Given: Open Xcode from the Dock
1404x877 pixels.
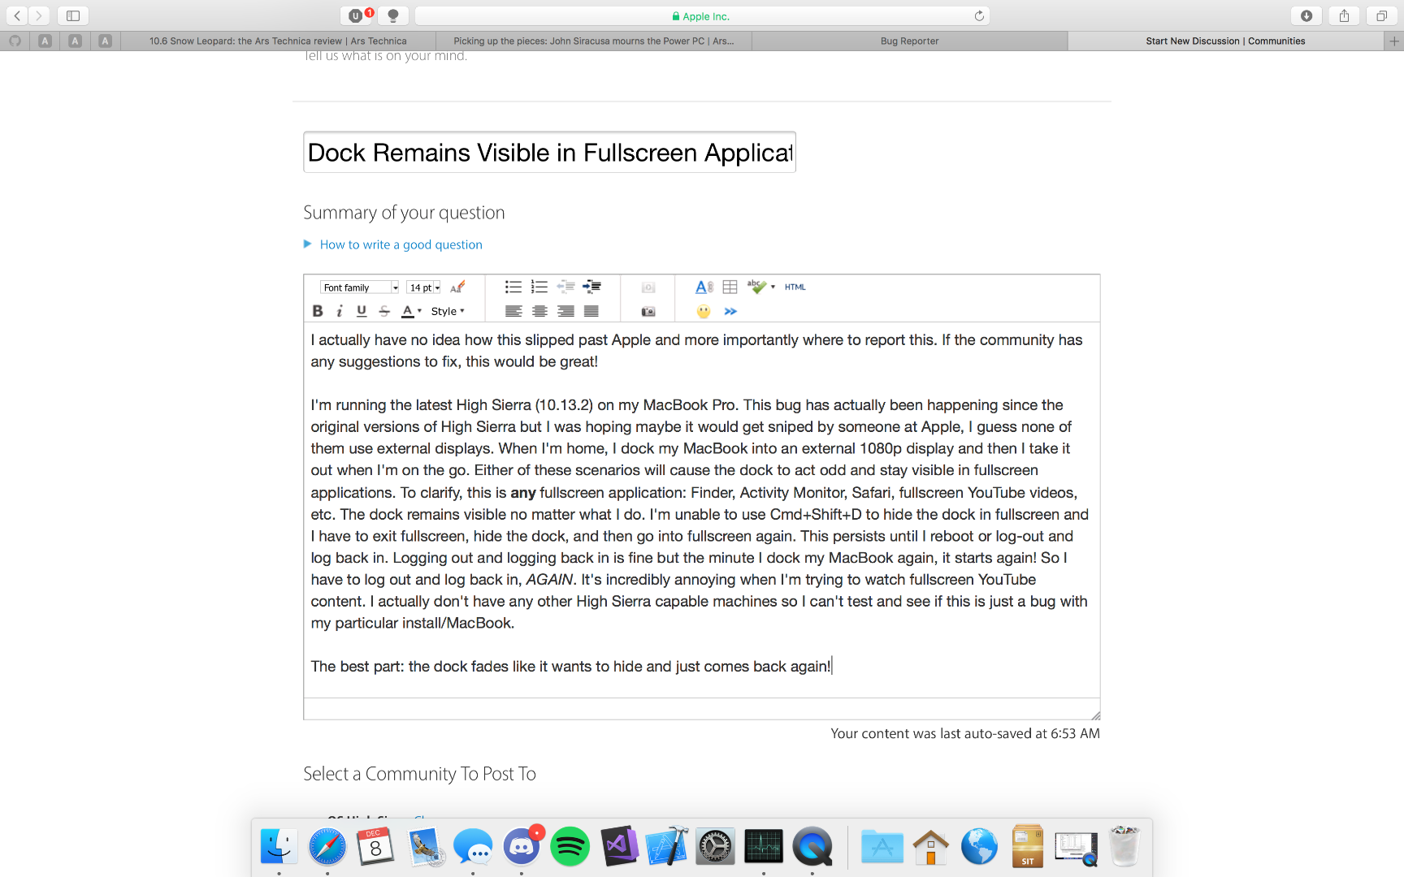Looking at the screenshot, I should pyautogui.click(x=667, y=847).
